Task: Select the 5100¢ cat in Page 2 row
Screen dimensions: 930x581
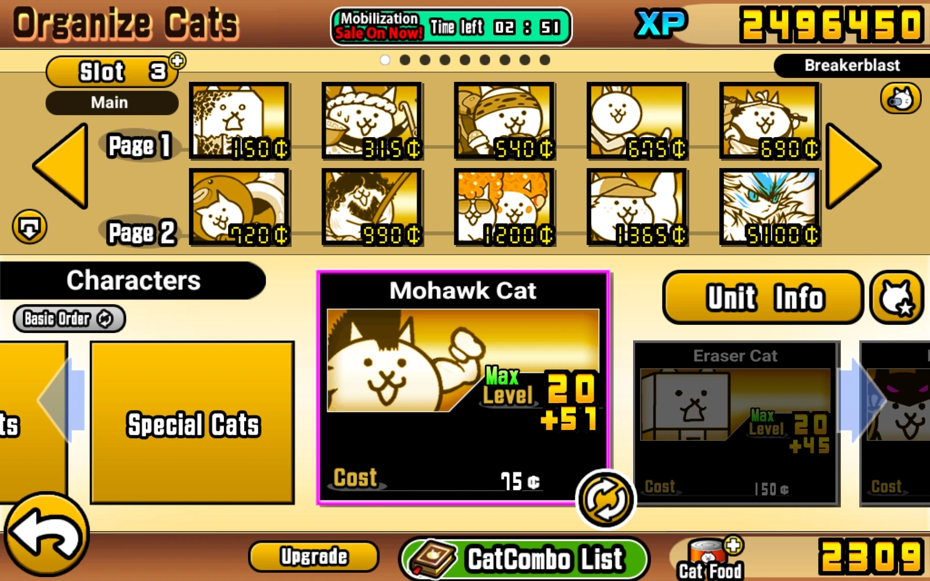Action: pyautogui.click(x=770, y=207)
